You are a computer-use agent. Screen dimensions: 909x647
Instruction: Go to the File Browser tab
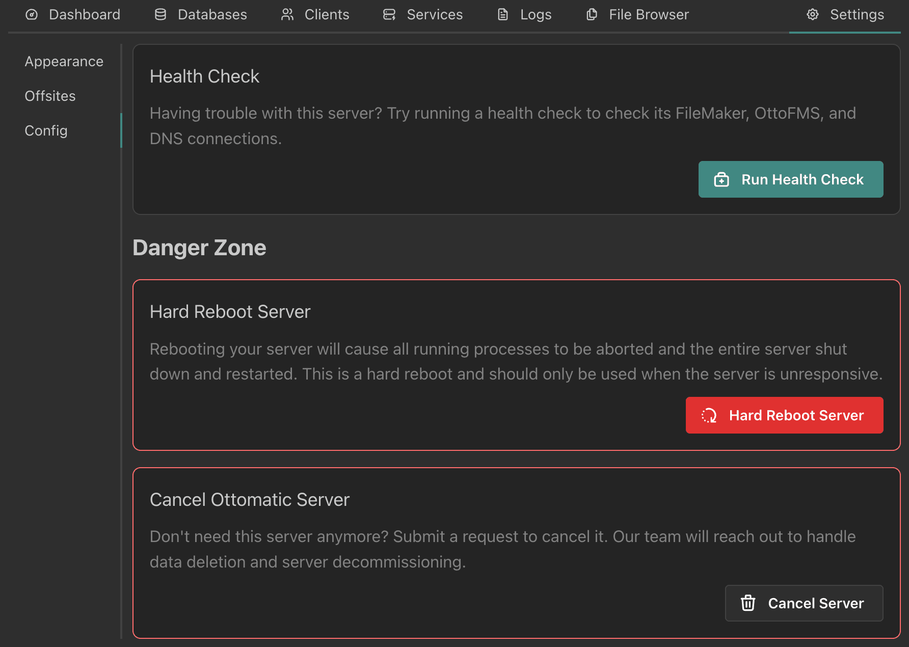[x=649, y=15]
